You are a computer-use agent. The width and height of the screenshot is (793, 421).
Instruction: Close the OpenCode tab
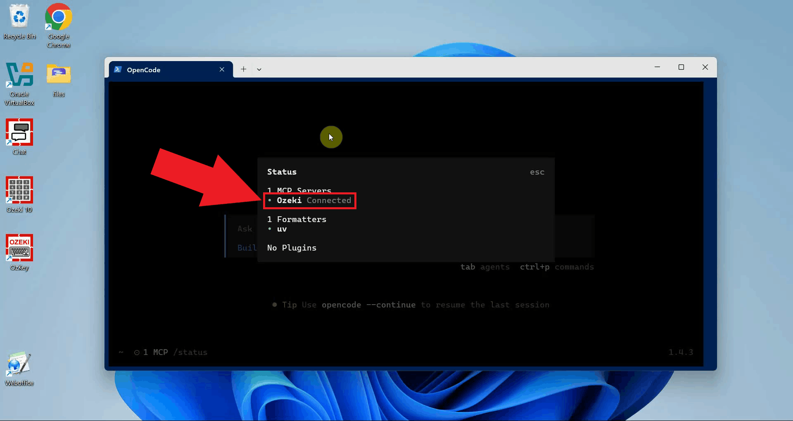click(x=222, y=69)
